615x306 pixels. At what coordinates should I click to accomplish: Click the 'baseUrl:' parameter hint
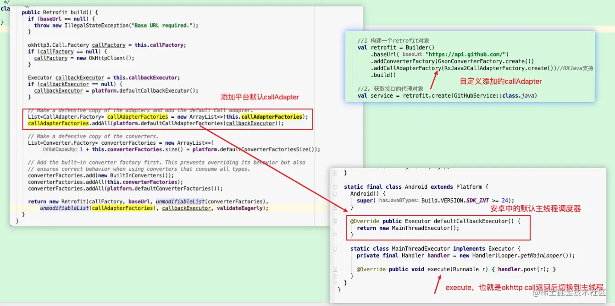coord(413,54)
